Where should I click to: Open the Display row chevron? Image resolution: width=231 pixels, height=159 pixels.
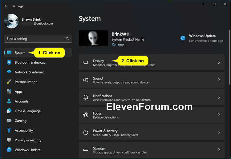click(219, 62)
